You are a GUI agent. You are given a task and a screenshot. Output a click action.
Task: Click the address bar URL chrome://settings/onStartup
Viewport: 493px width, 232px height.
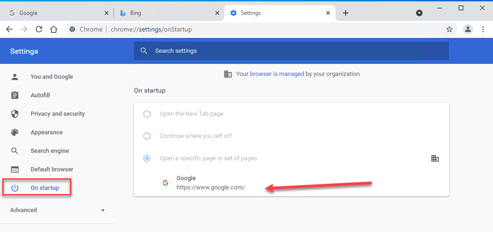(151, 30)
